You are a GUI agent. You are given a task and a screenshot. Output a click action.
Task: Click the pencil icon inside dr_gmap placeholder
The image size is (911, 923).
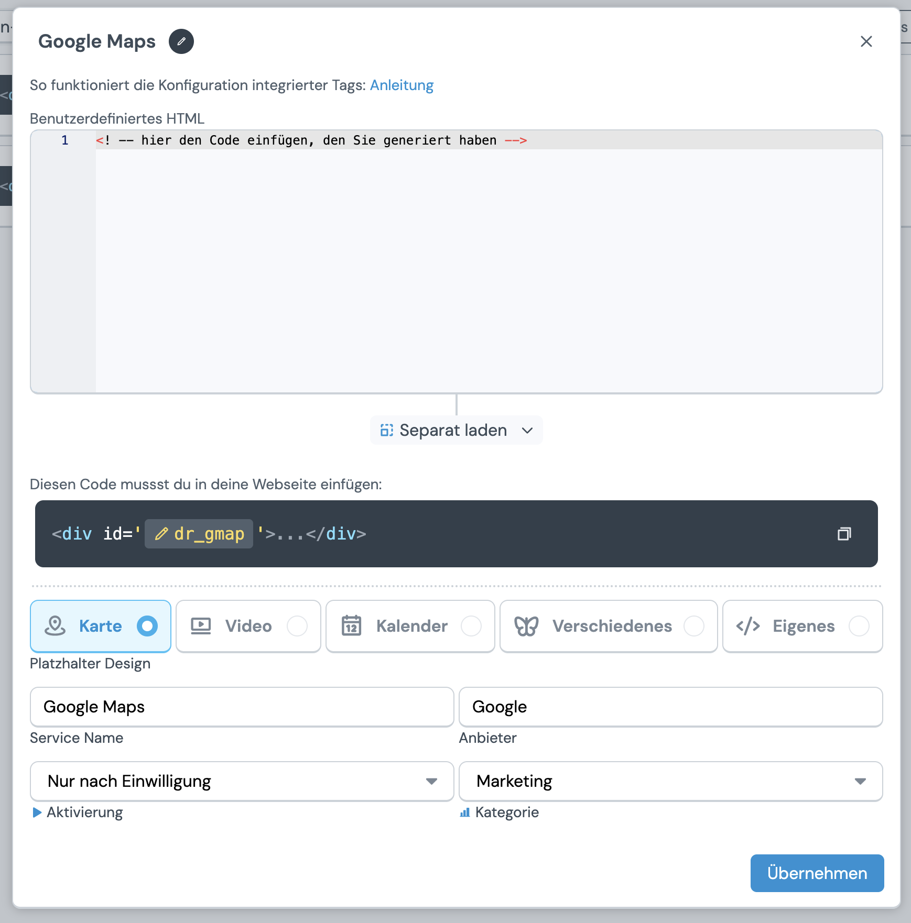[162, 534]
